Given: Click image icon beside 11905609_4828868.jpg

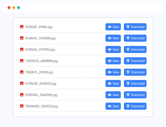Looking at the screenshot, I should (22, 61).
